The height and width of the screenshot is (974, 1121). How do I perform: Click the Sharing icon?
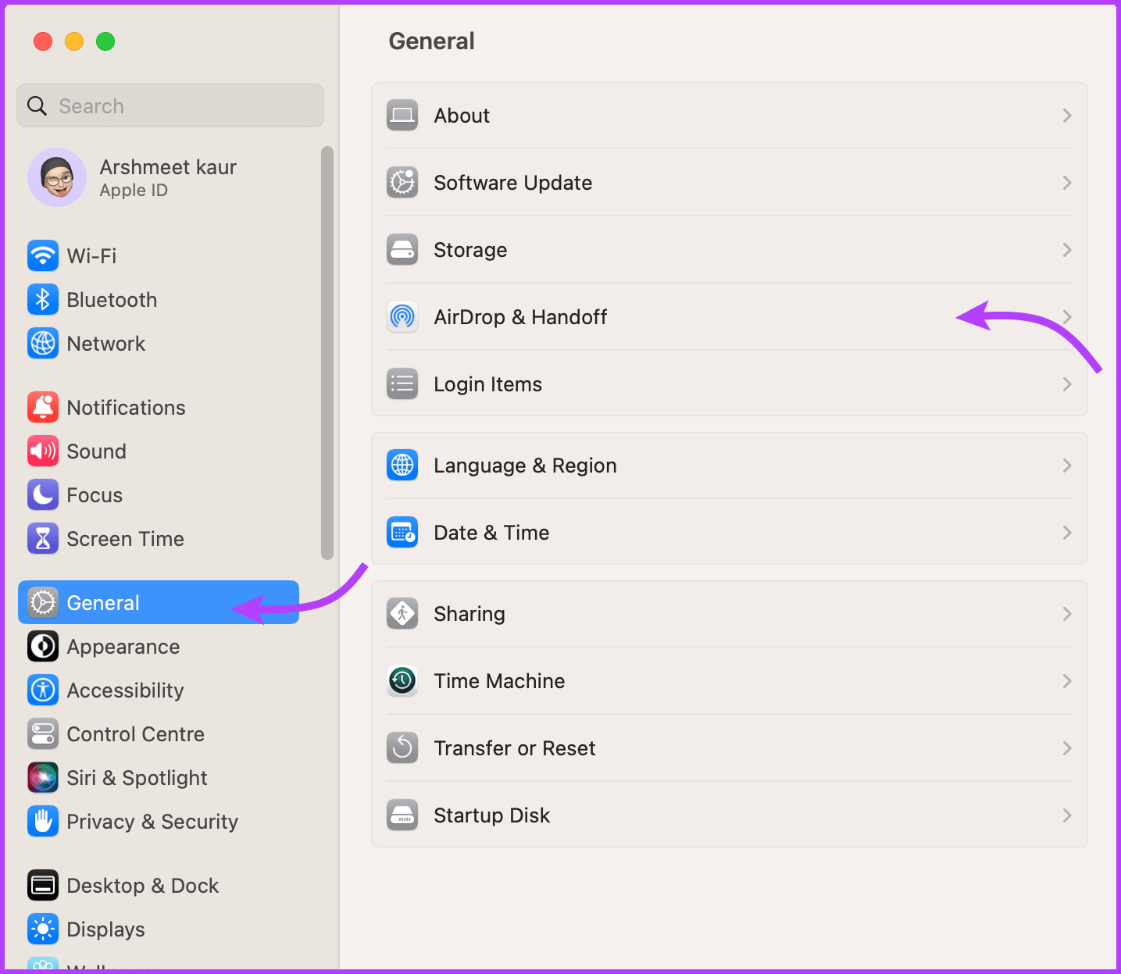point(402,614)
